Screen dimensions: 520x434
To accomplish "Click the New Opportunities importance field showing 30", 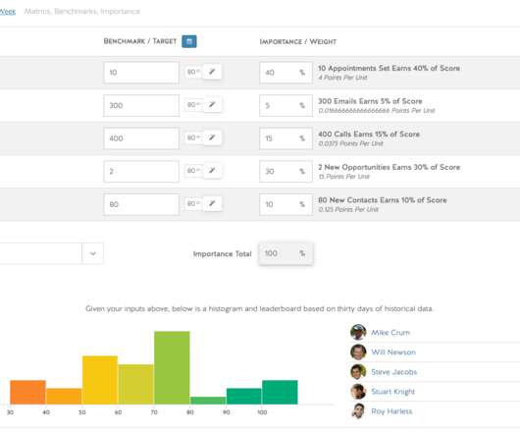I will [286, 171].
